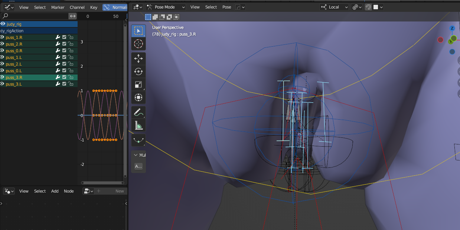The height and width of the screenshot is (230, 460).
Task: Open the graph editor type dropdown
Action: tap(9, 7)
